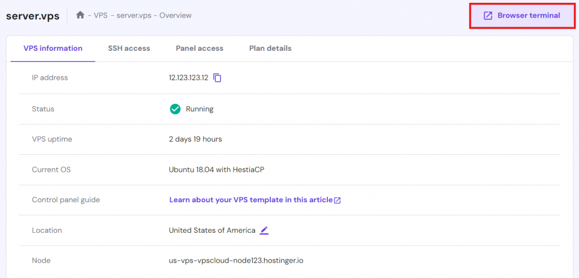This screenshot has height=278, width=579.
Task: Open the 'Learn about your VPS template' link
Action: [250, 200]
